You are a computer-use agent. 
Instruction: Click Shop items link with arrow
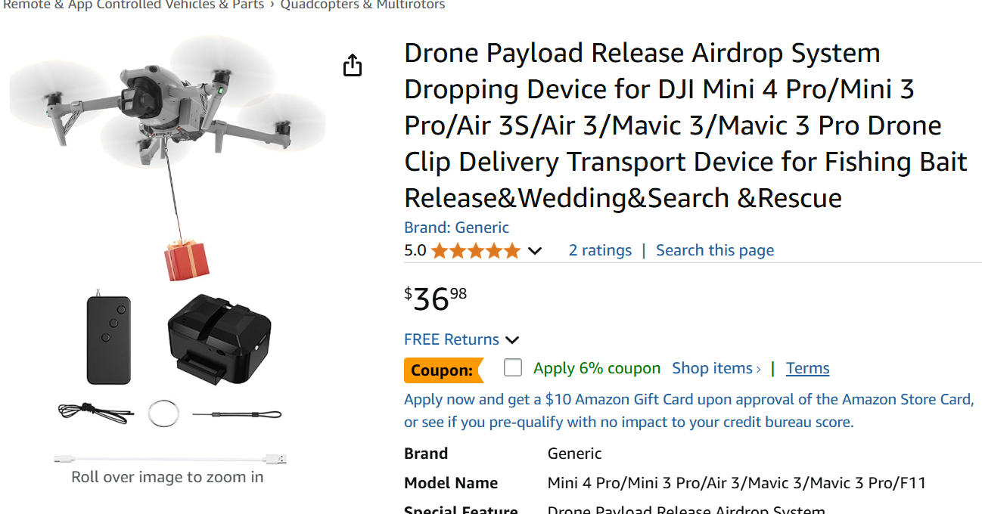(716, 368)
